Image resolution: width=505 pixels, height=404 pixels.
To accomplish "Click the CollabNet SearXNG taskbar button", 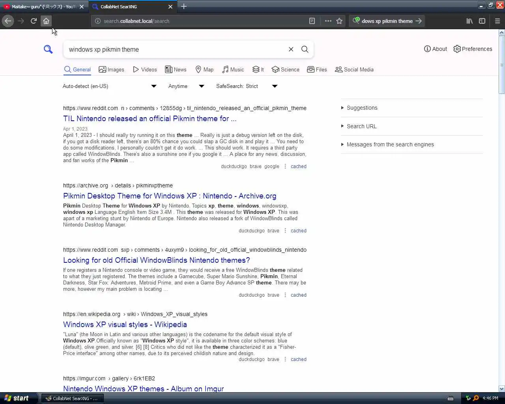I will (x=73, y=398).
